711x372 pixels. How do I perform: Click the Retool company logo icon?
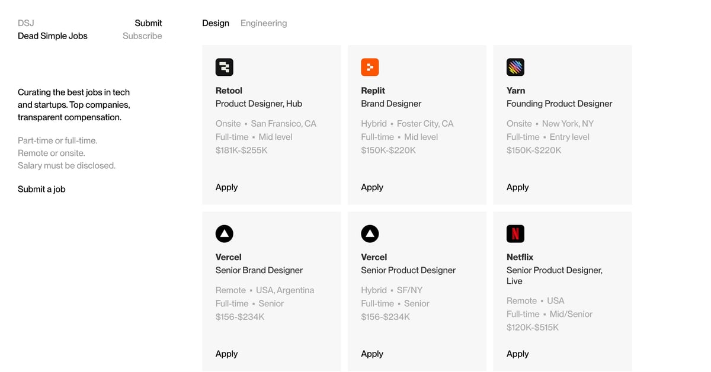tap(225, 67)
